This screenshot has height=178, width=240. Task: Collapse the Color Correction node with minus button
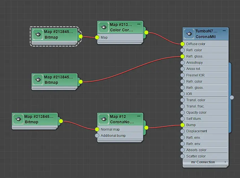point(139,24)
